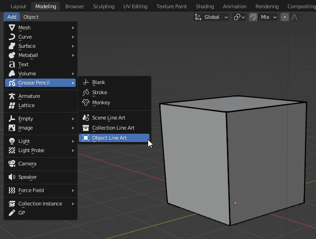Toggle the snap magnet button
316x239 pixels.
tap(253, 17)
